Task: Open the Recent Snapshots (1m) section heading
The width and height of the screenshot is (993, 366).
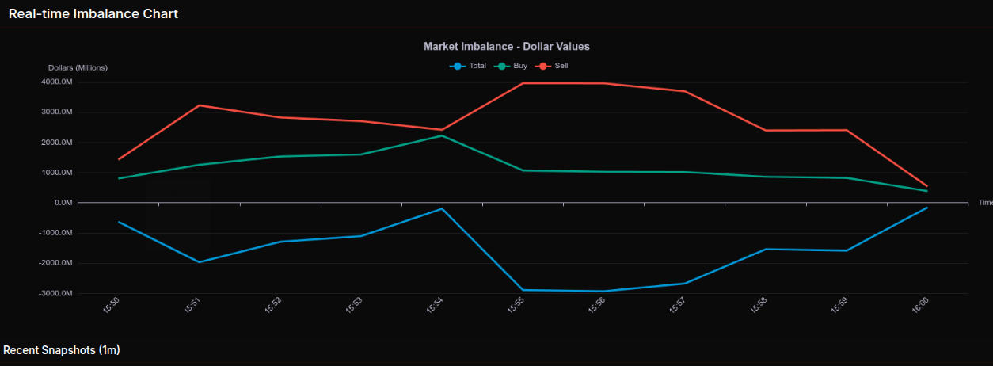Action: pos(62,349)
